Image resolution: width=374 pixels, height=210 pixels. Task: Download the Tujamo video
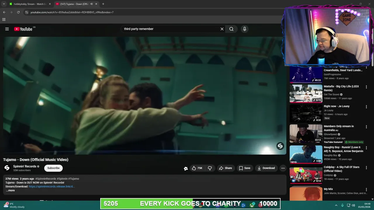click(x=266, y=168)
